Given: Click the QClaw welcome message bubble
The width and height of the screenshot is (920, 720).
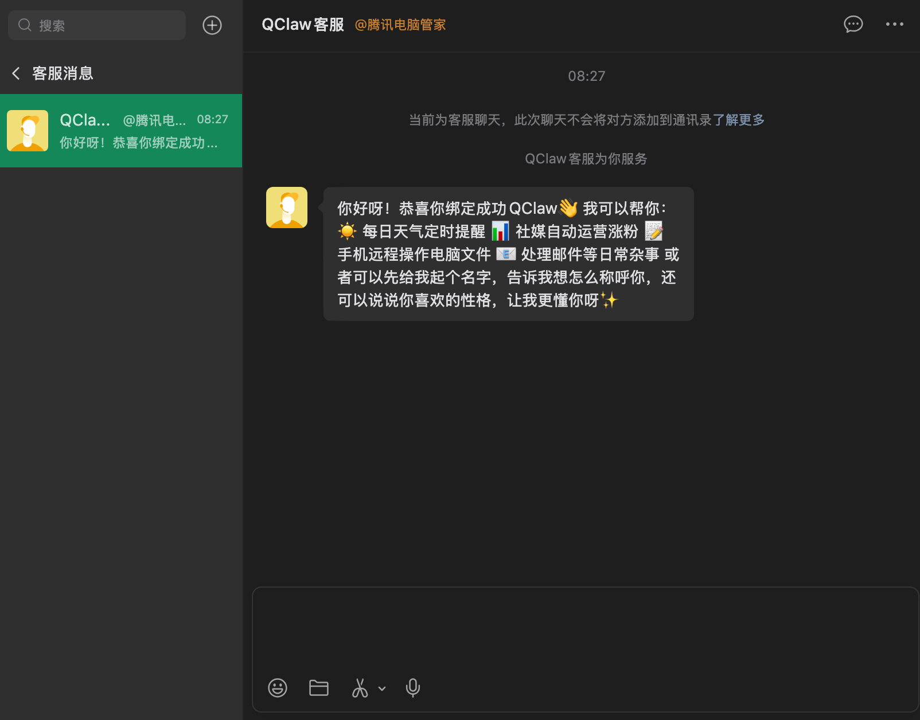Looking at the screenshot, I should 509,254.
